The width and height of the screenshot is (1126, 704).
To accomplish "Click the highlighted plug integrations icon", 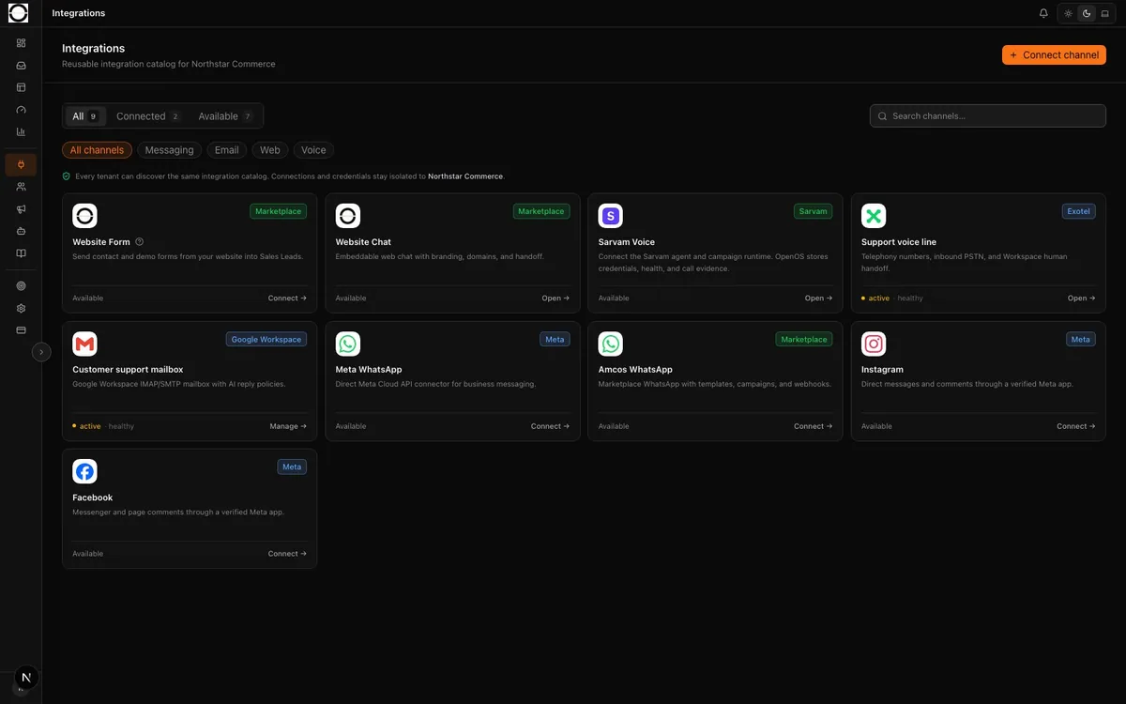I will click(21, 164).
